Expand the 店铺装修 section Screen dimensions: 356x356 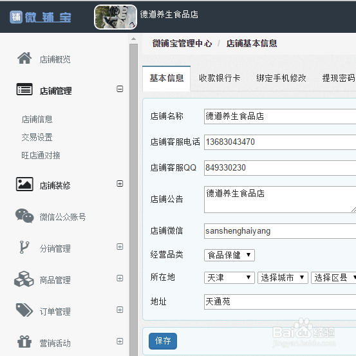click(120, 183)
